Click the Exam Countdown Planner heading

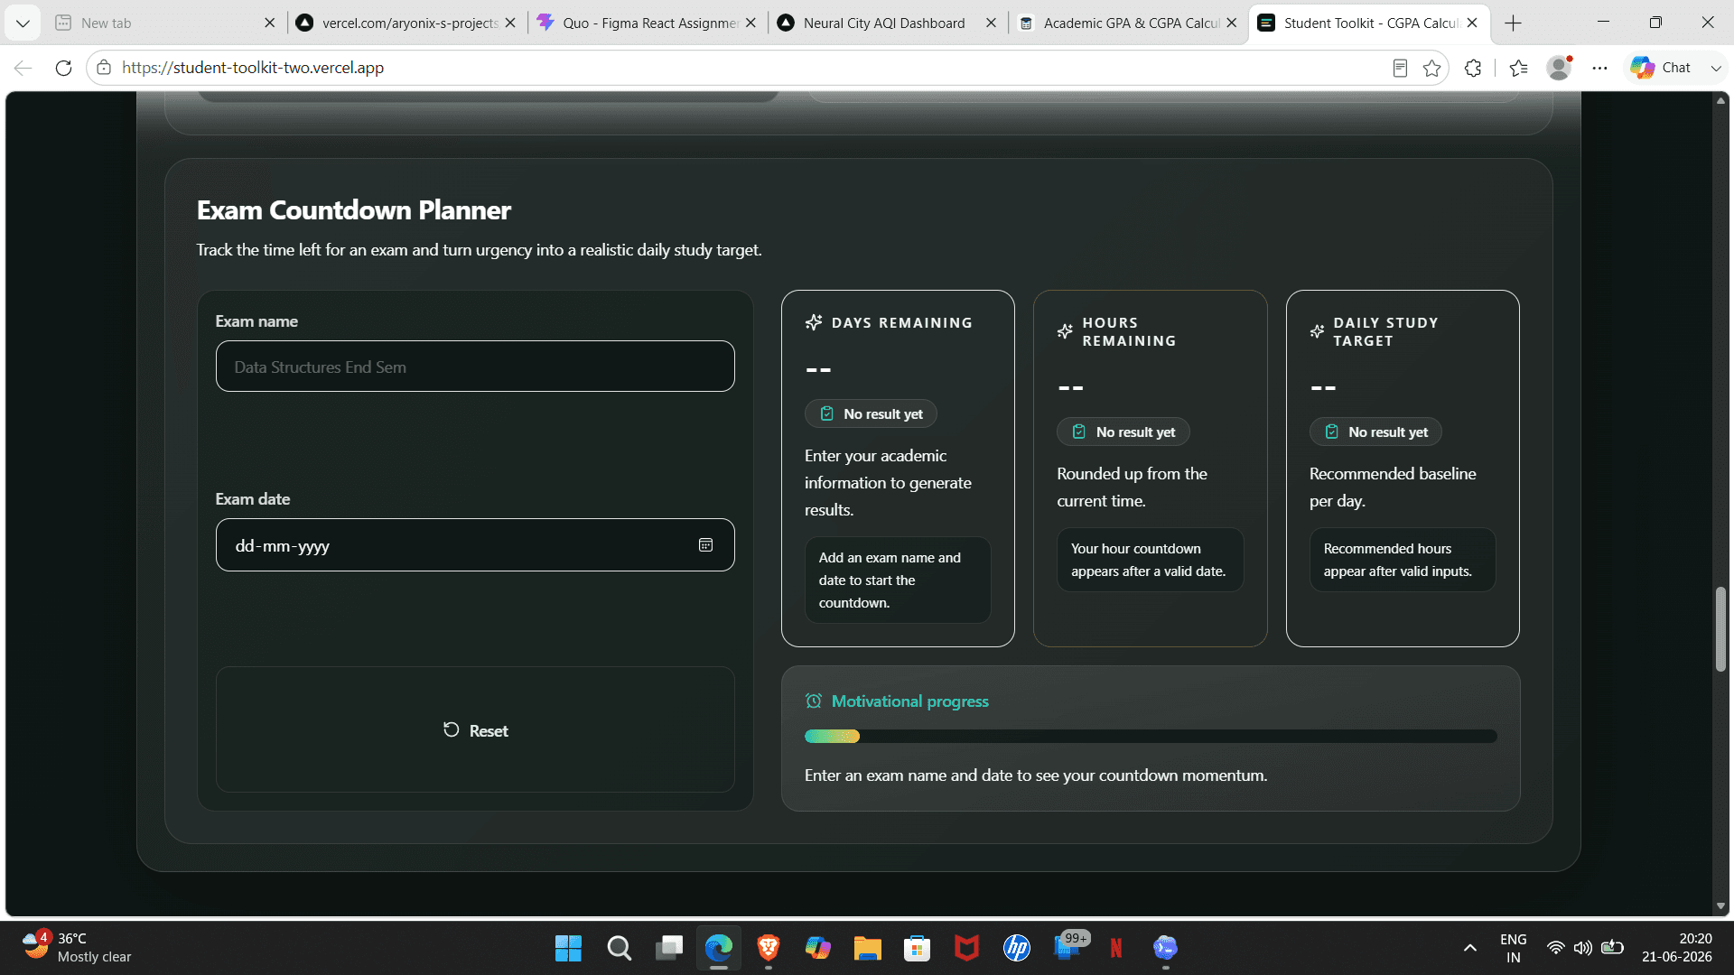point(353,210)
